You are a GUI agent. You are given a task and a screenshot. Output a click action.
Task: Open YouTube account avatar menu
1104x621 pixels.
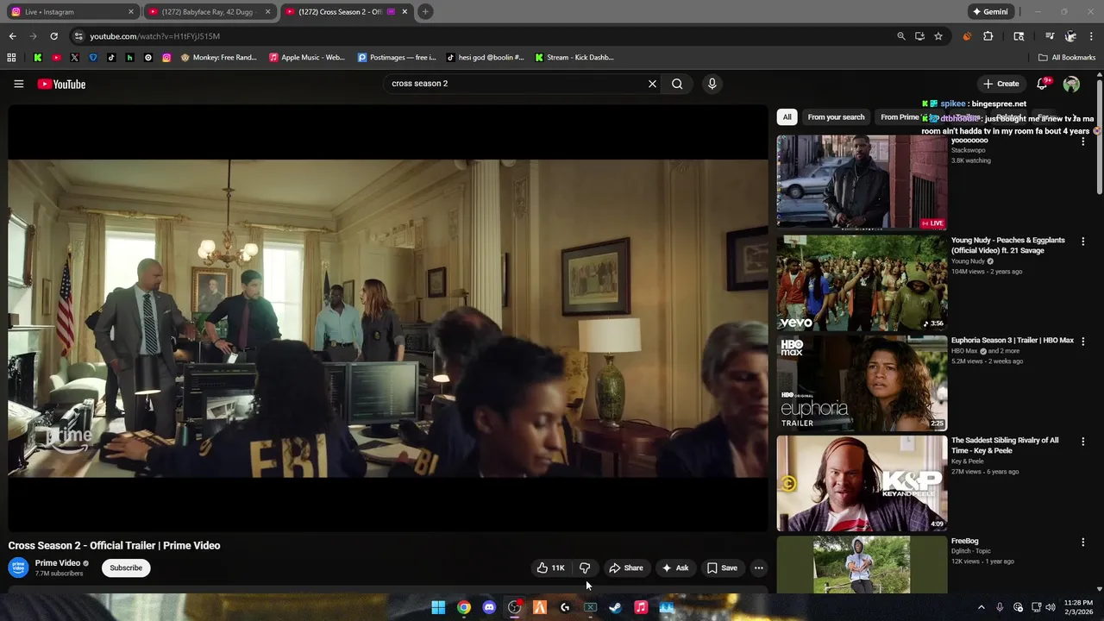click(1071, 84)
